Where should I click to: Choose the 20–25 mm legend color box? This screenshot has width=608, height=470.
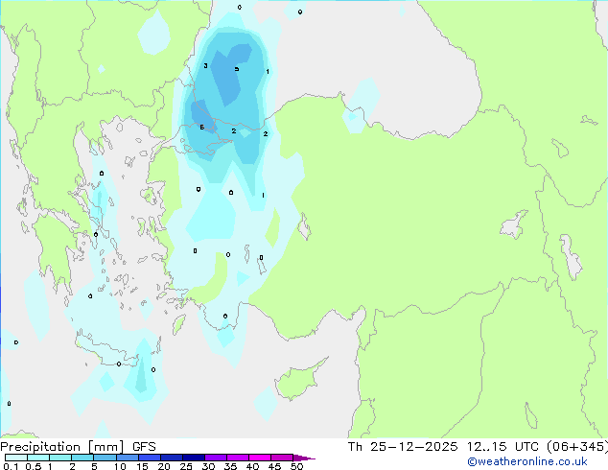point(172,458)
